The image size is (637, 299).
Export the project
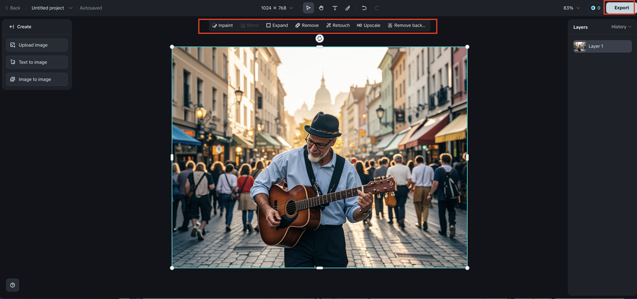pos(621,8)
